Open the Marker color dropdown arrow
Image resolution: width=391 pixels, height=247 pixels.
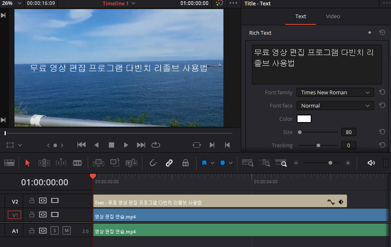coord(230,163)
